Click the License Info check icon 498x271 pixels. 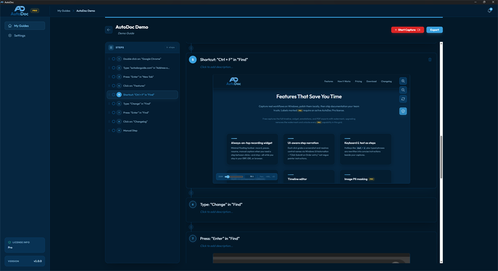9,242
